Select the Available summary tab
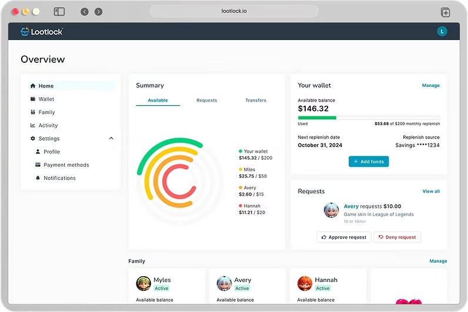Viewport: 468px width, 312px height. pyautogui.click(x=158, y=100)
